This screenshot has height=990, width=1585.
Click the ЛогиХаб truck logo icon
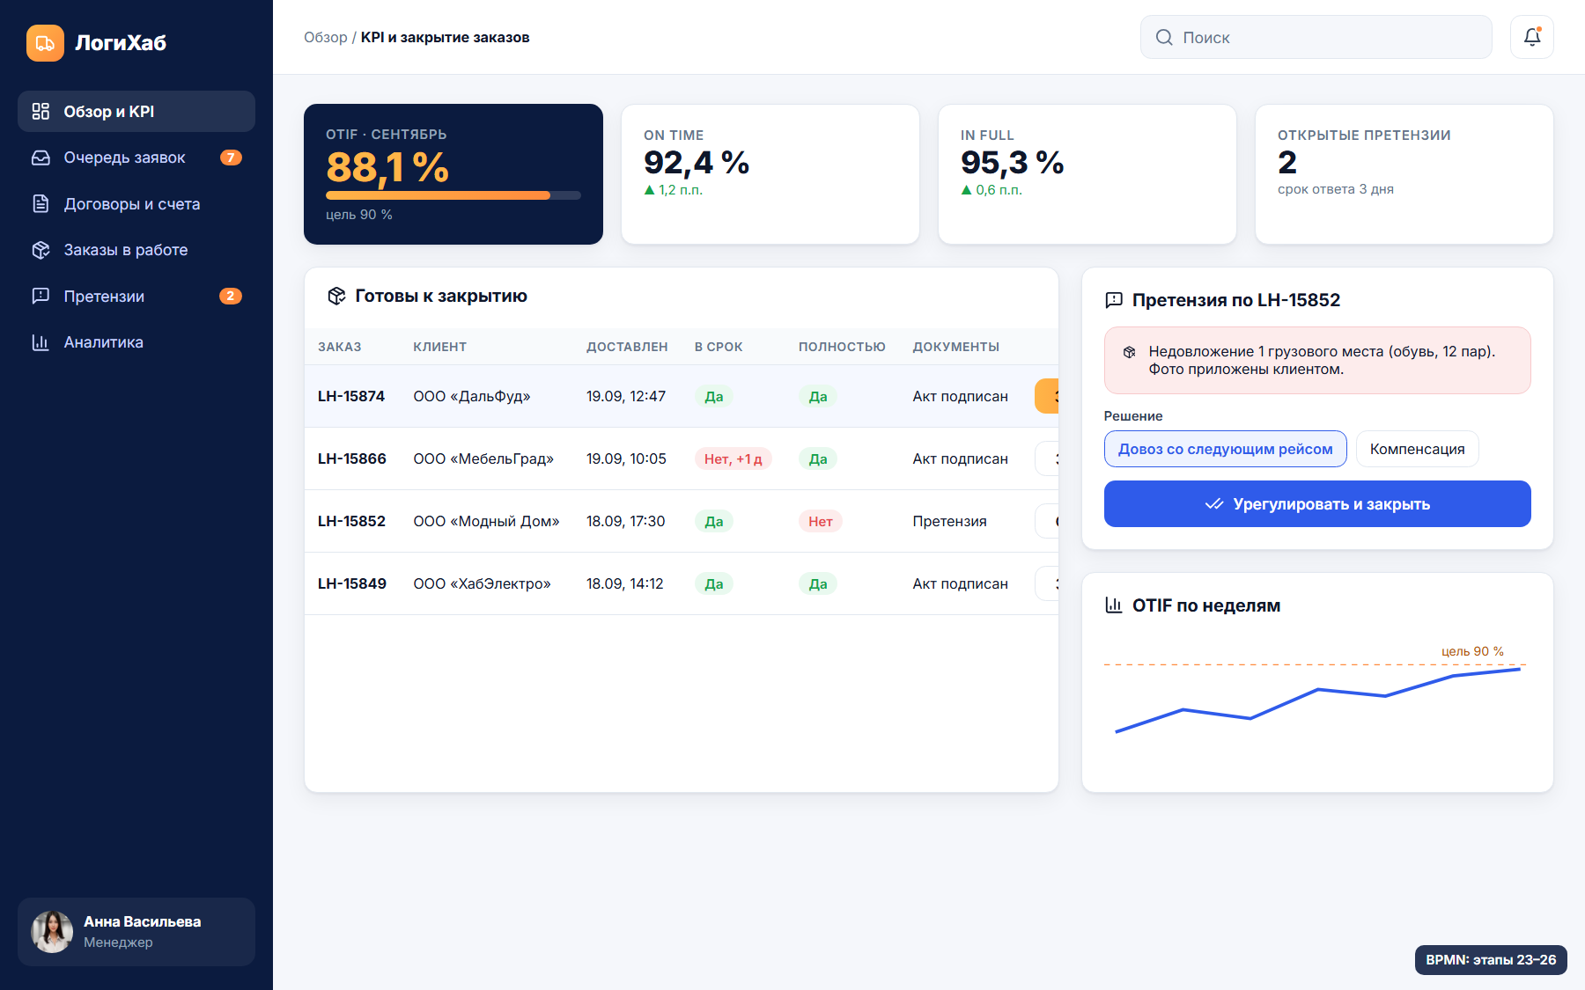tap(45, 43)
